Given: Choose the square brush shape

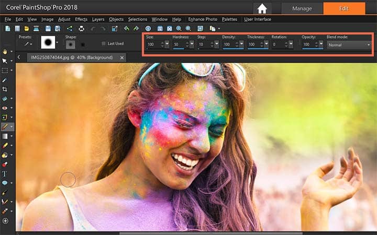Looking at the screenshot, I should pyautogui.click(x=83, y=44).
